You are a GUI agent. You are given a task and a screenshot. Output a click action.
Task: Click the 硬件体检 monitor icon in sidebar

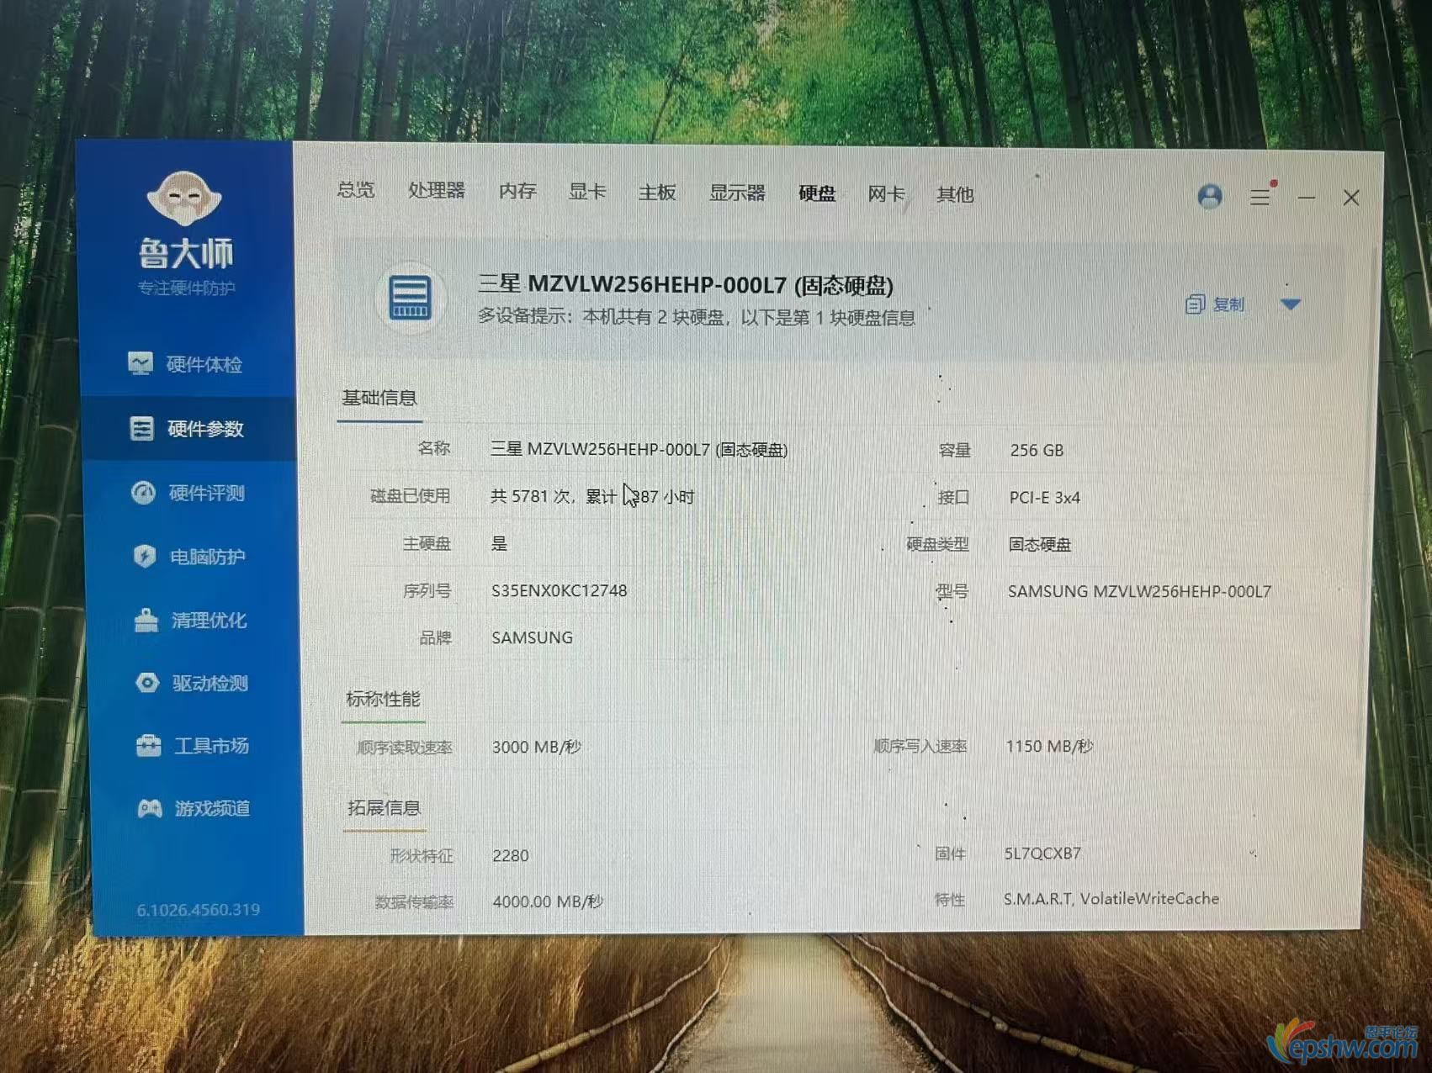coord(141,363)
